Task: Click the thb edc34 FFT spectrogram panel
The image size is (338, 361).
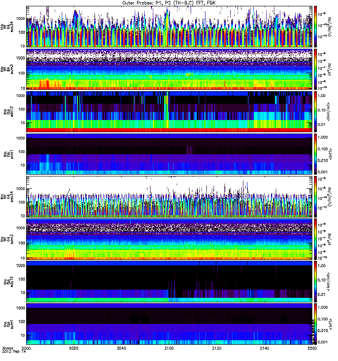Action: tap(169, 27)
